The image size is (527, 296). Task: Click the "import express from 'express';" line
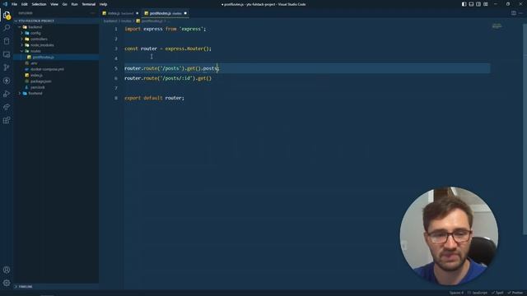click(x=165, y=29)
